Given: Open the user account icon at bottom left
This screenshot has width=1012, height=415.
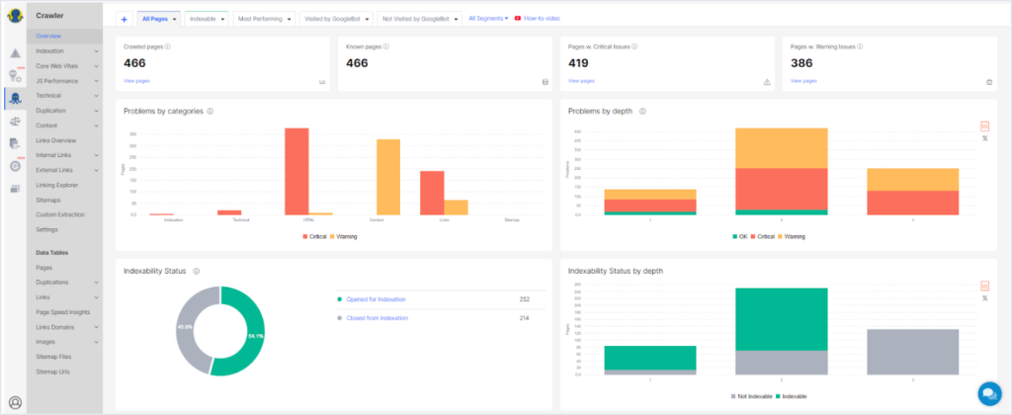Looking at the screenshot, I should coord(15,402).
